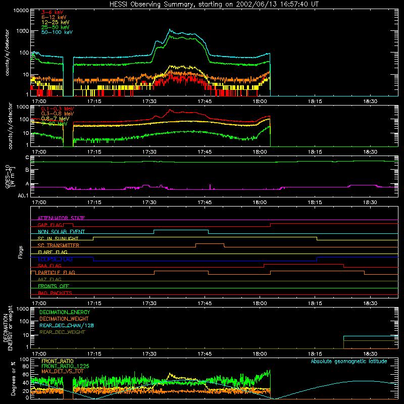This screenshot has width=404, height=404.
Task: Select the BAD_PACKETS flag label
Action: [55, 293]
